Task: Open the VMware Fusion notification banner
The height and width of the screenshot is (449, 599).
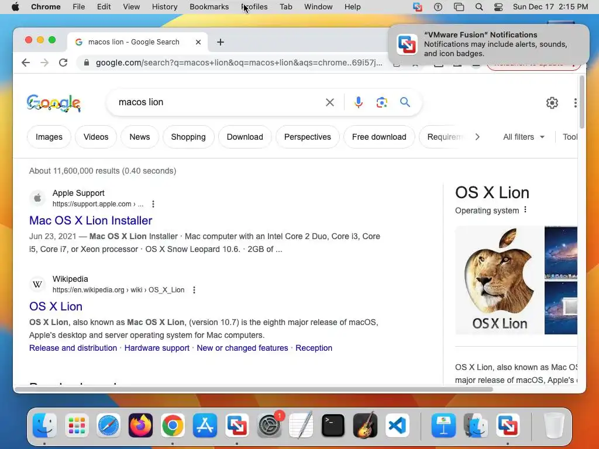Action: 488,44
